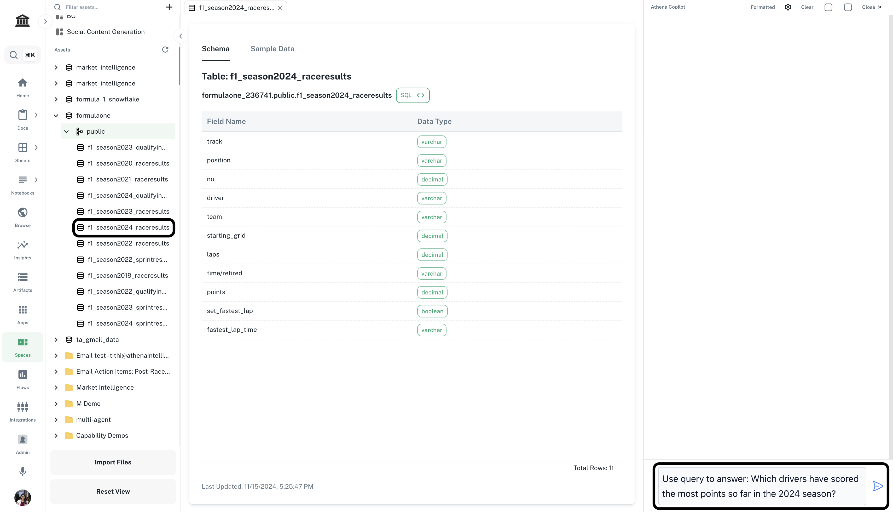
Task: Open the Integrations section icon
Action: point(22,407)
